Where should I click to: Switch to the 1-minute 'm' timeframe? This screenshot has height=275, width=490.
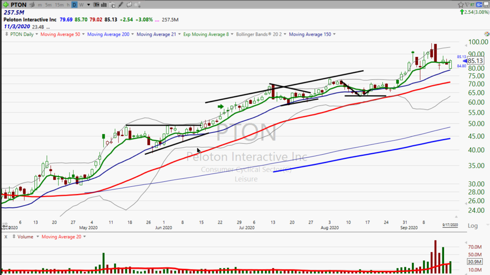40,5
